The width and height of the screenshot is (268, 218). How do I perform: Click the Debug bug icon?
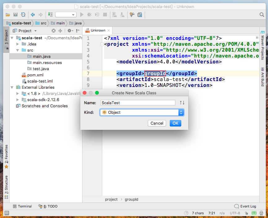point(89,15)
